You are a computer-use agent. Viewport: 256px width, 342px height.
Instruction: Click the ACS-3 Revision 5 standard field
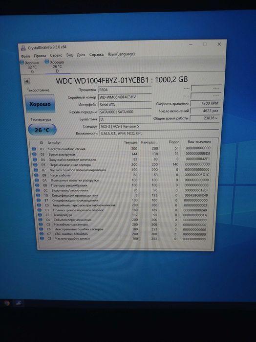pyautogui.click(x=159, y=126)
